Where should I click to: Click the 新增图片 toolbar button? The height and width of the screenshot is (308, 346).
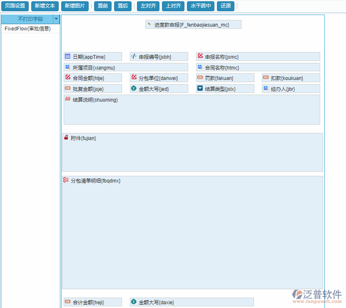click(75, 6)
